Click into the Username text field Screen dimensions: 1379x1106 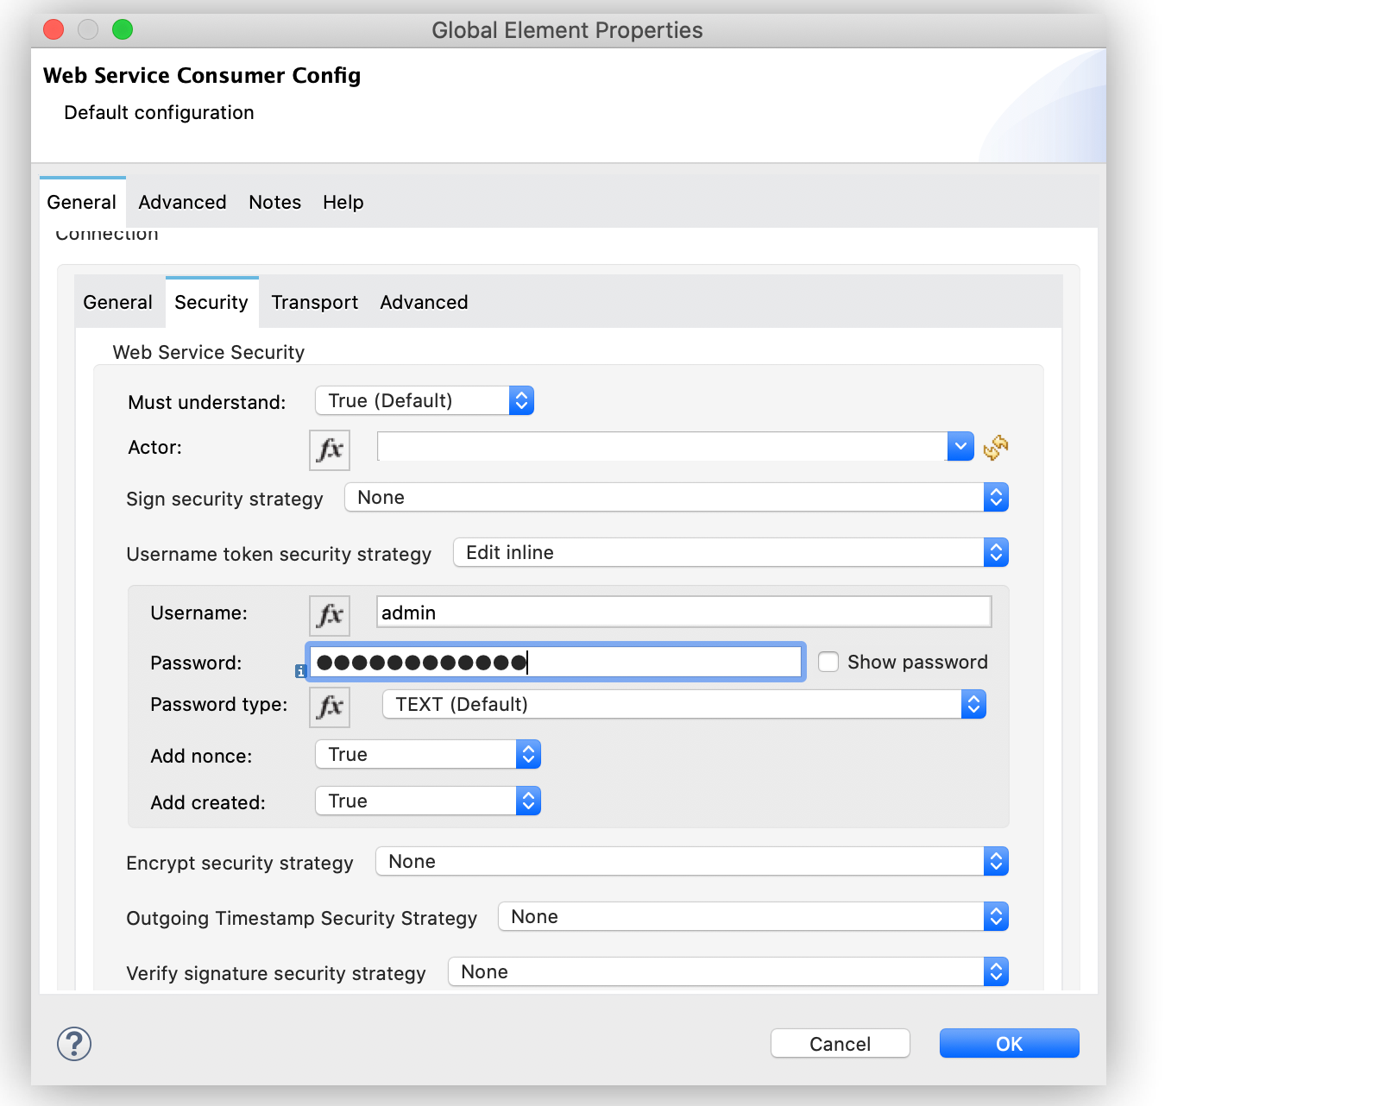click(x=683, y=613)
